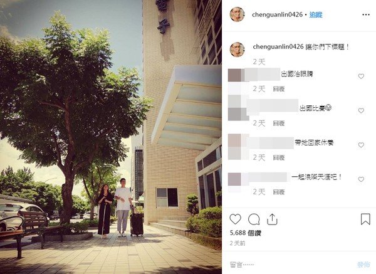Click caption author avatar

[x=237, y=50]
